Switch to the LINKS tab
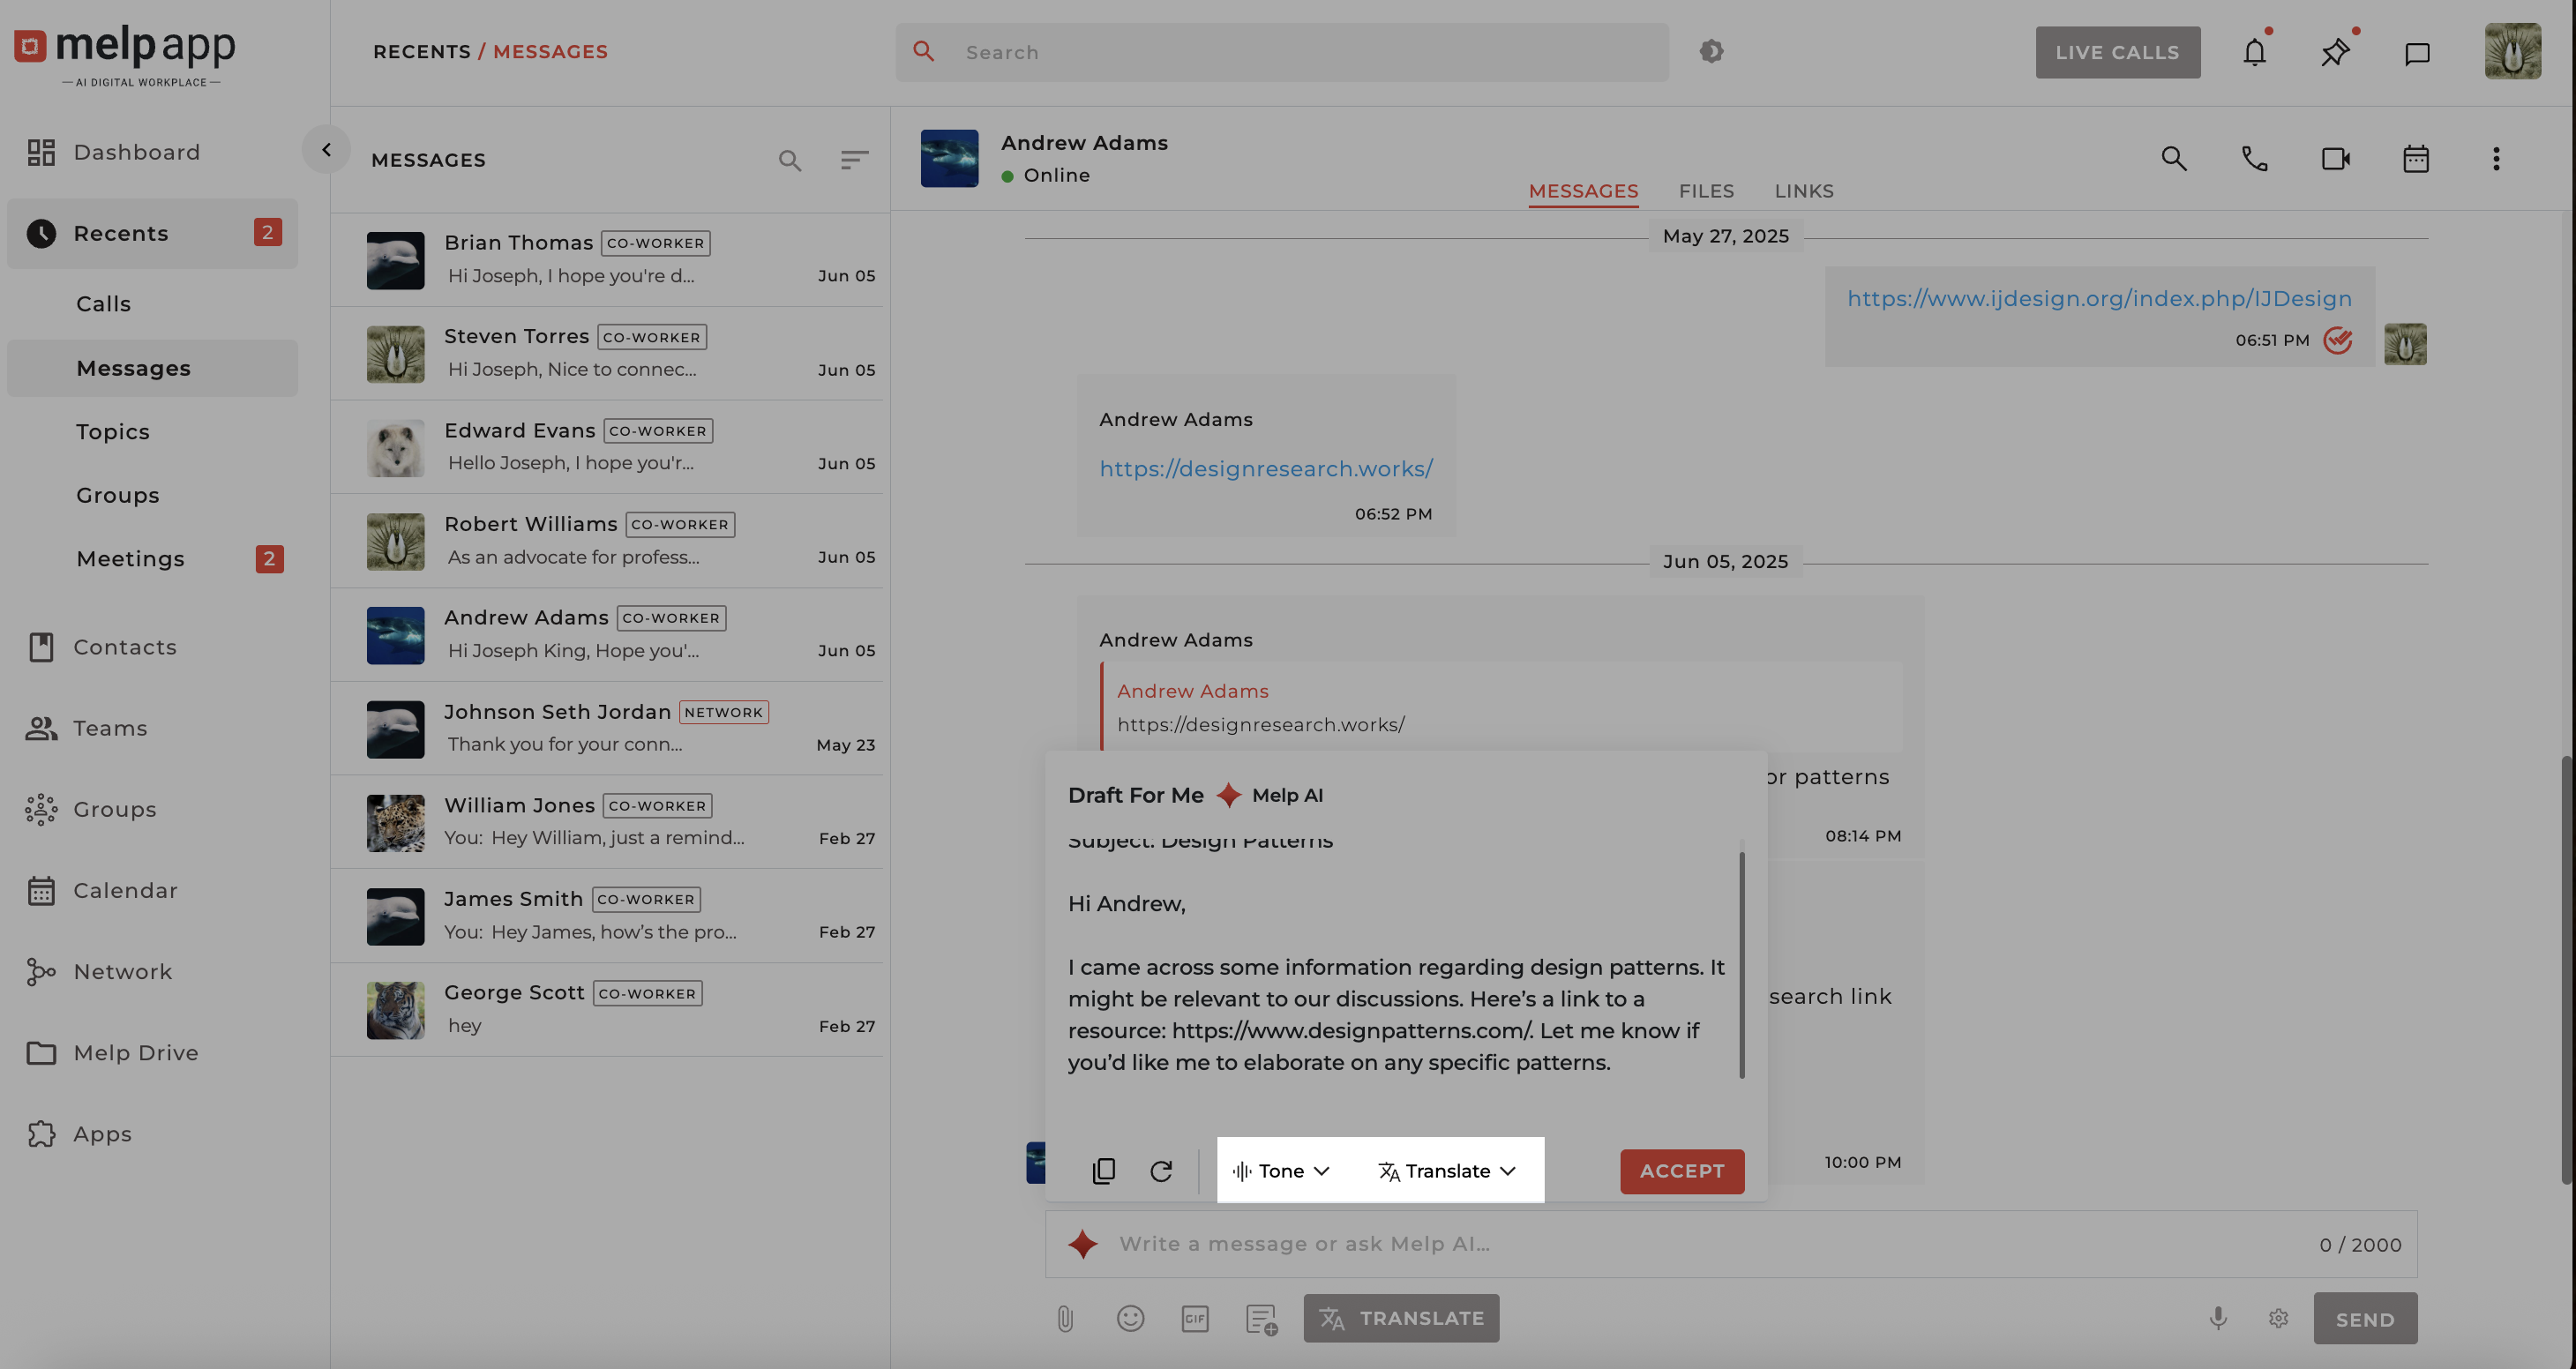 tap(1803, 191)
